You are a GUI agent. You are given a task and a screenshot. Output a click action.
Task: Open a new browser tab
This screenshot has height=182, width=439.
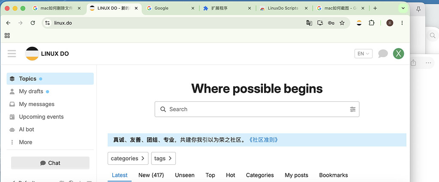click(375, 9)
